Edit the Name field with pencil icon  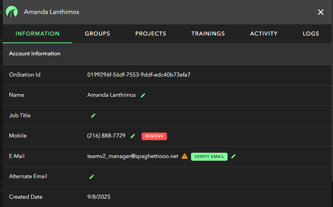click(143, 95)
